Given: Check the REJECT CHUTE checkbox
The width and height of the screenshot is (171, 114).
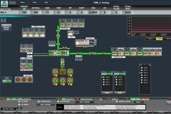Looking at the screenshot, I should point(117,101).
